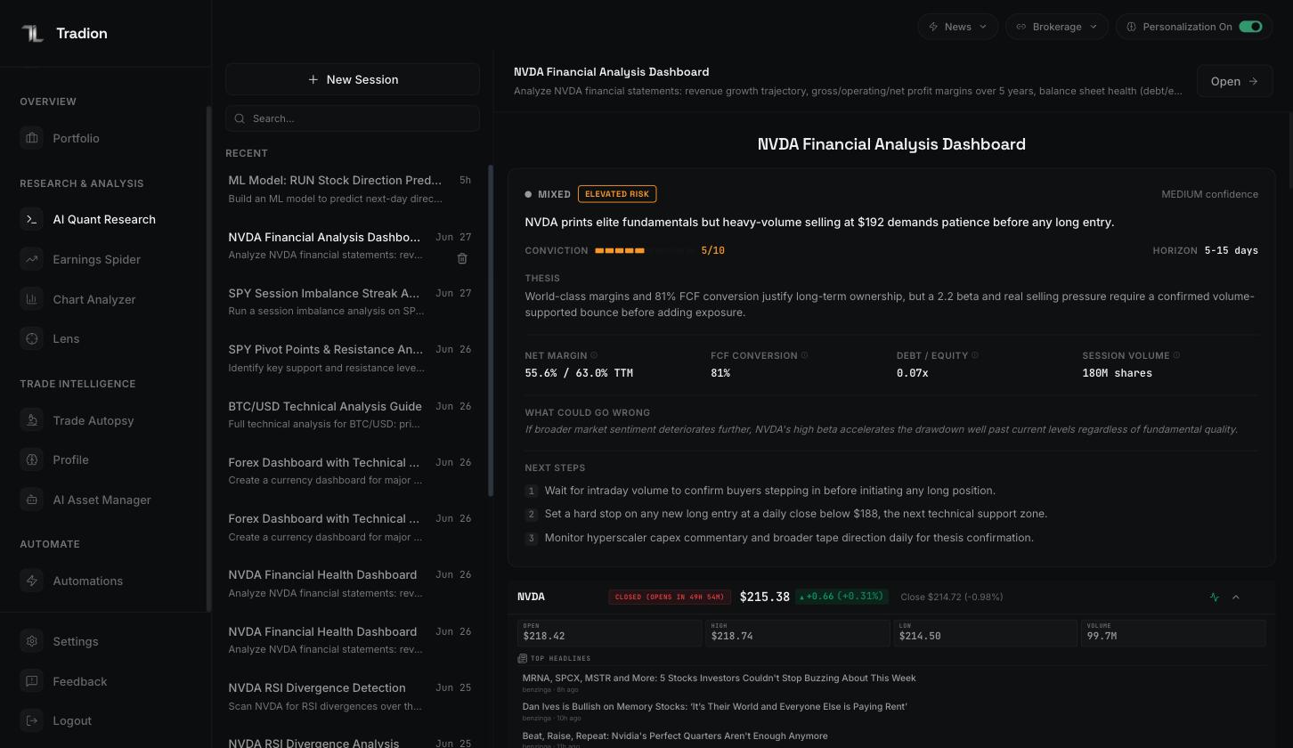Show Session Volume info icon
The width and height of the screenshot is (1293, 748).
1176,355
